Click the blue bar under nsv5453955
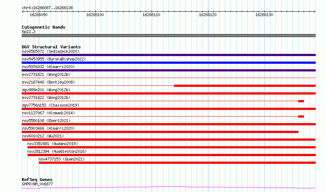Image resolution: width=326 pixels, height=192 pixels. point(168,63)
